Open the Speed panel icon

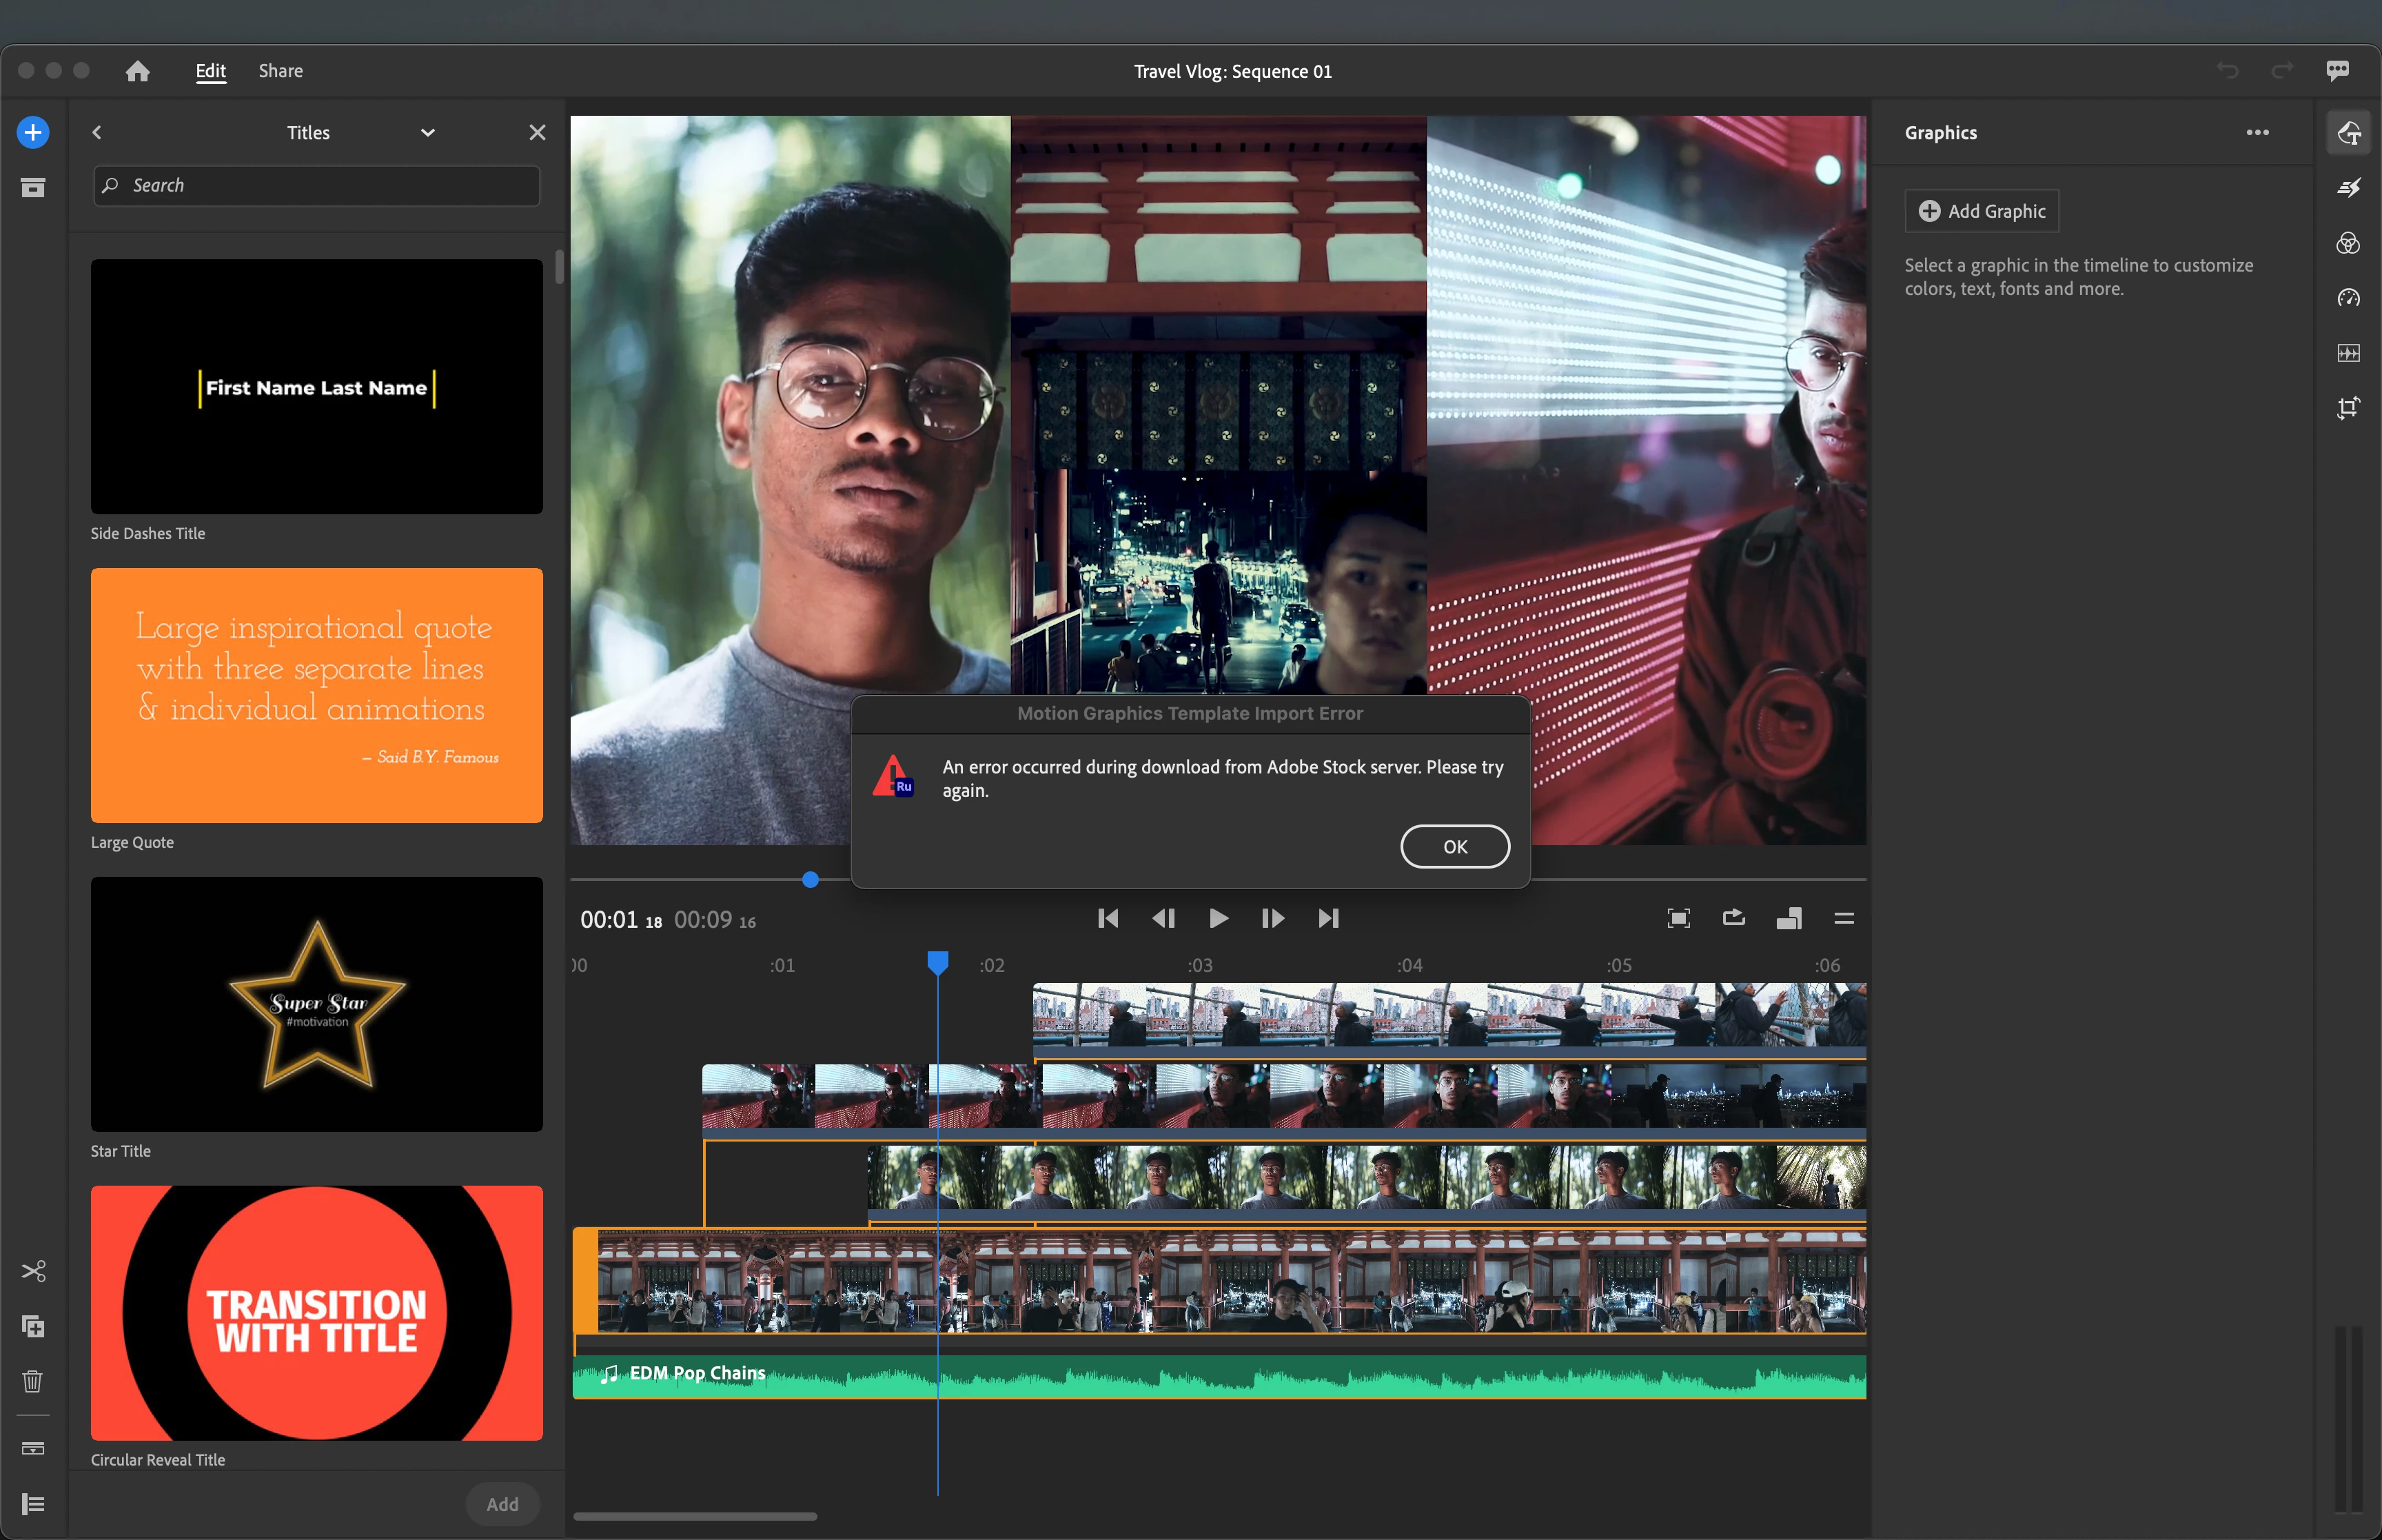pyautogui.click(x=2348, y=298)
